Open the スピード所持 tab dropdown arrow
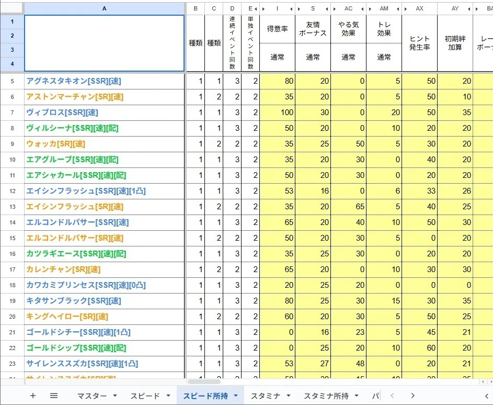 click(x=236, y=396)
